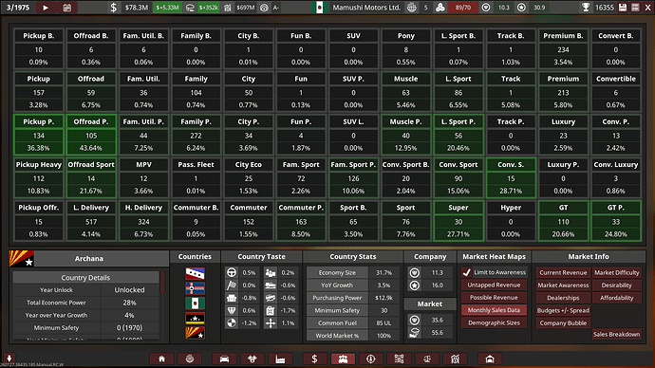
Task: Open Desirability market info
Action: (617, 285)
